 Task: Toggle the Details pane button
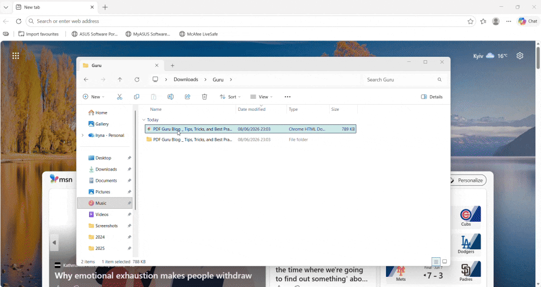pyautogui.click(x=432, y=97)
